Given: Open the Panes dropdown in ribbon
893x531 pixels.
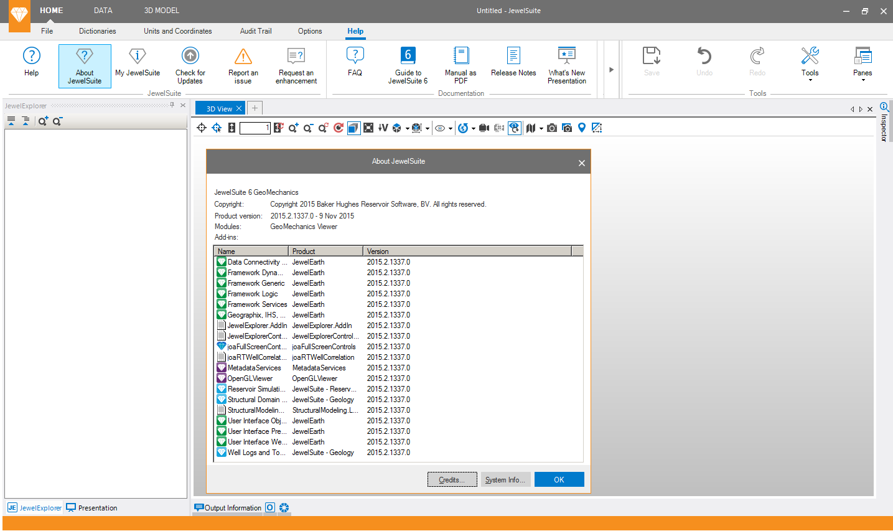Looking at the screenshot, I should click(863, 65).
